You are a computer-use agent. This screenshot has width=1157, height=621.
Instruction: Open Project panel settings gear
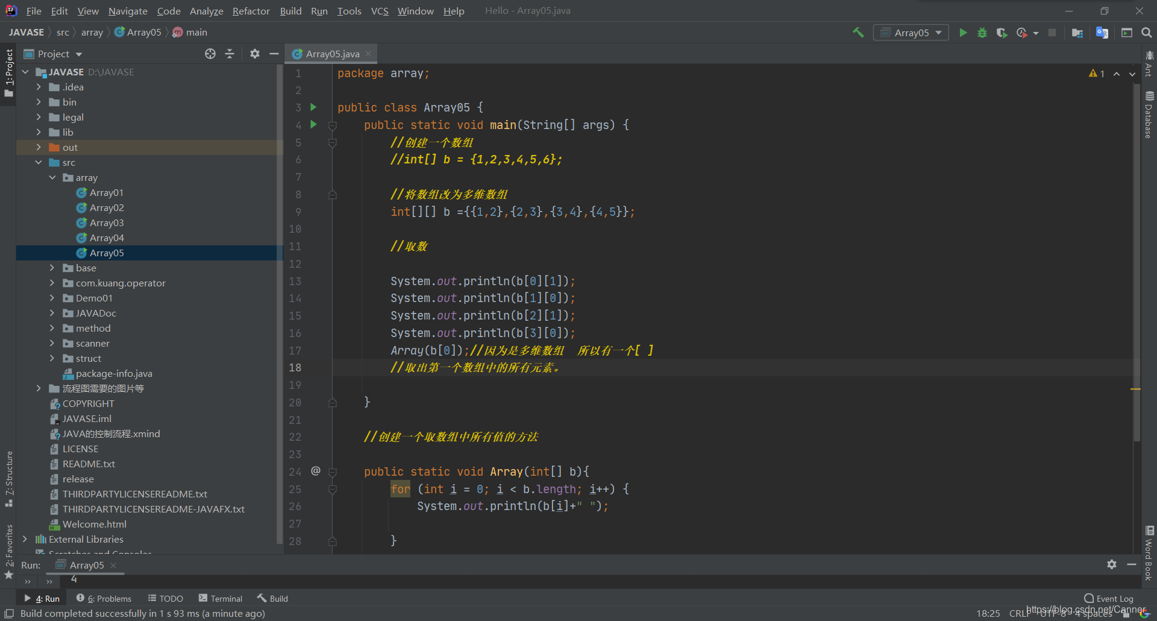point(255,54)
